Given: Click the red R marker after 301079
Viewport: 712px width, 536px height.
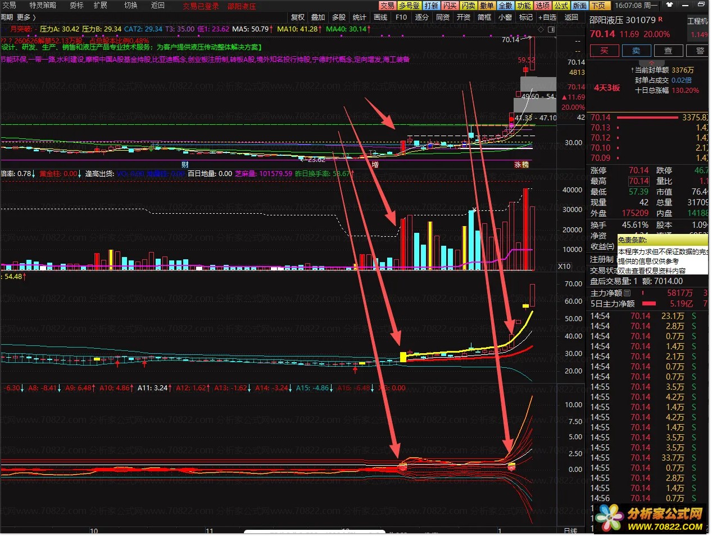Looking at the screenshot, I should (x=660, y=19).
